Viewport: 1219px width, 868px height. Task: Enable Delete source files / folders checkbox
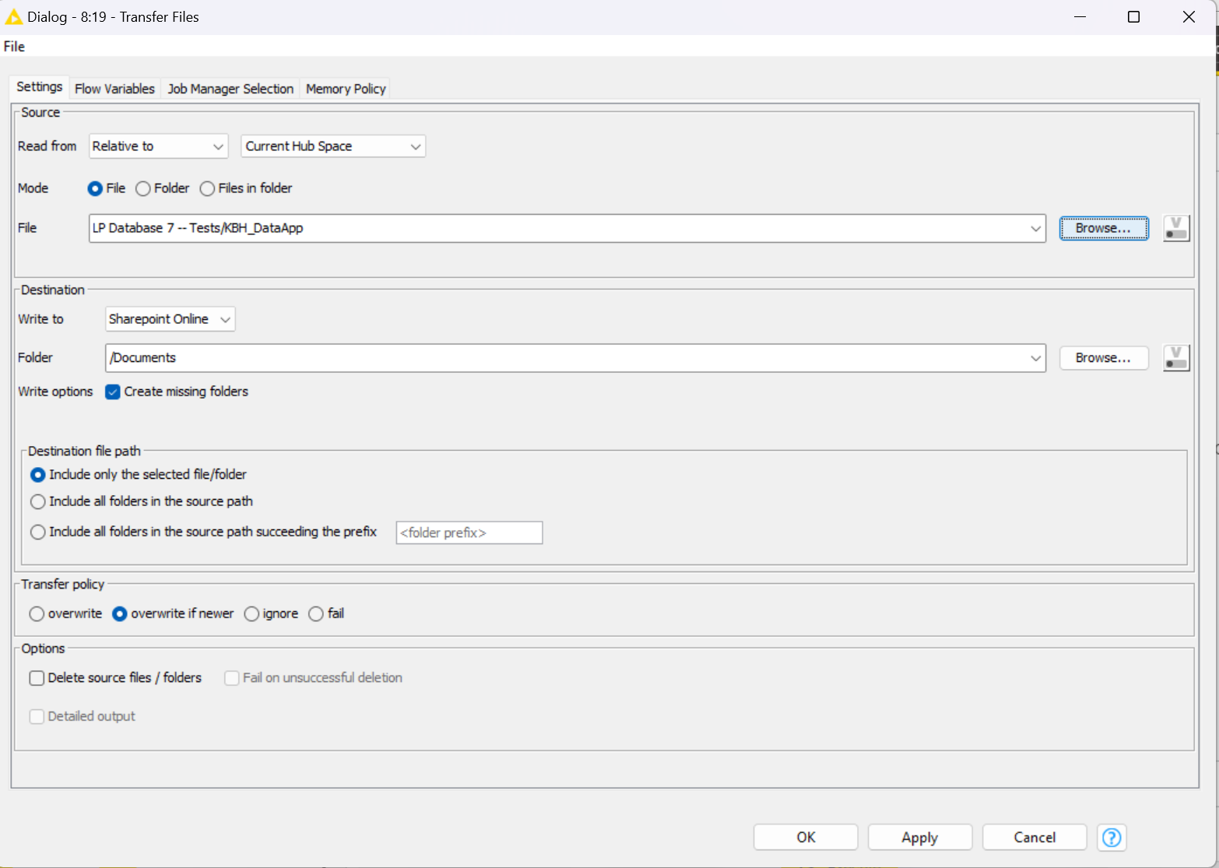pyautogui.click(x=37, y=678)
